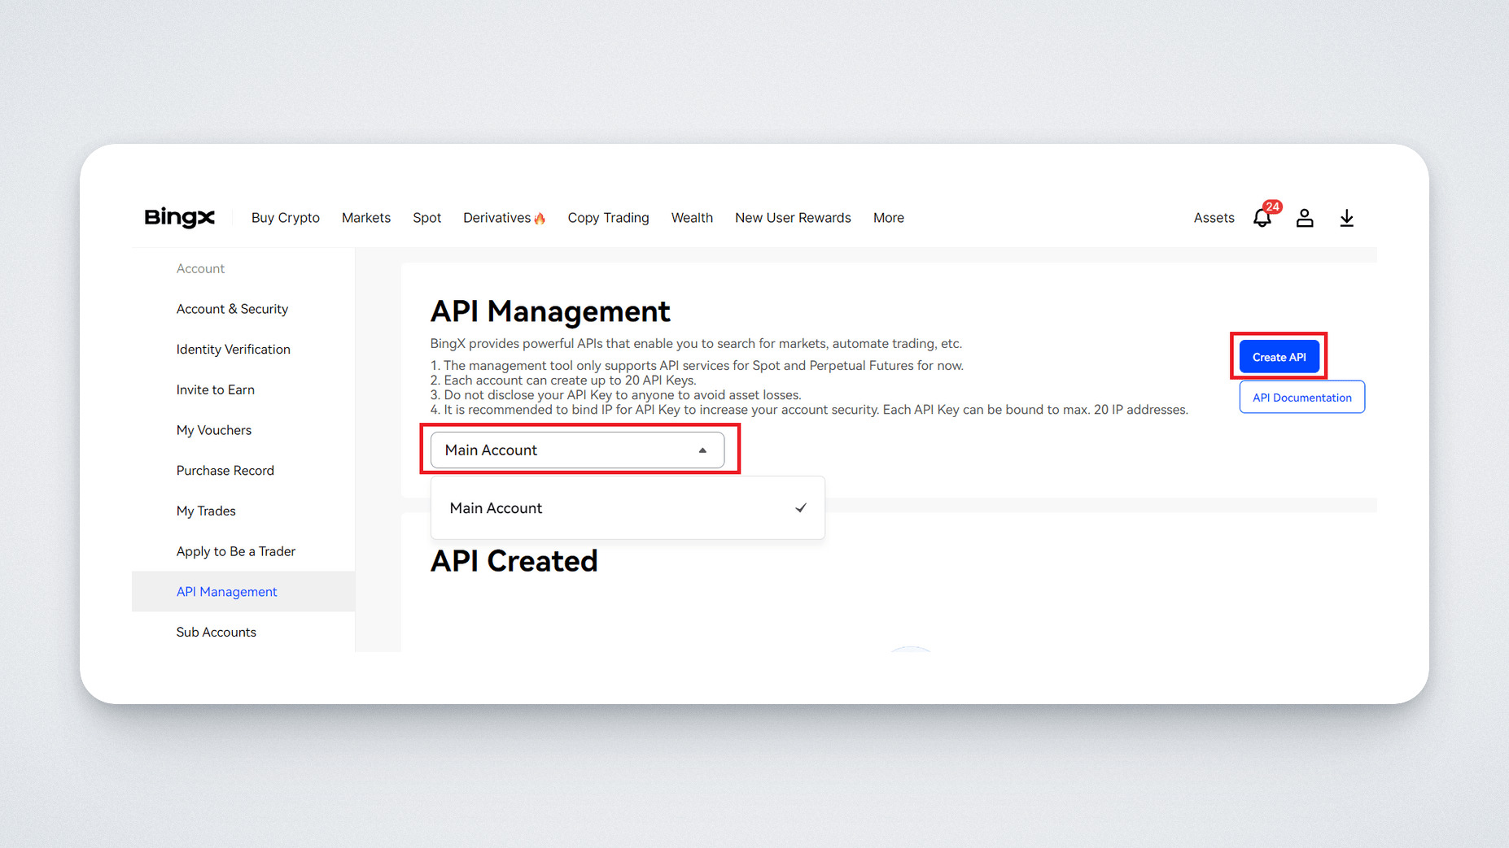Select Main Account option from the list
This screenshot has width=1509, height=848.
tap(628, 508)
